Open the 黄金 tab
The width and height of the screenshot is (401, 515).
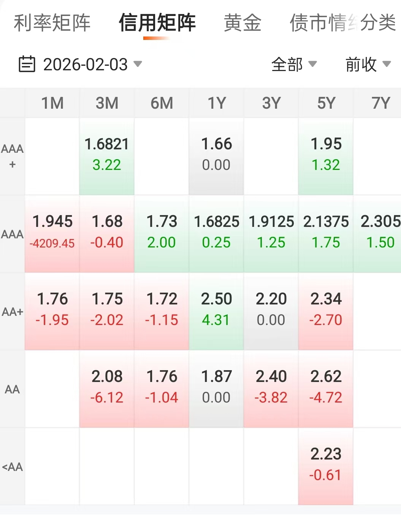click(243, 23)
